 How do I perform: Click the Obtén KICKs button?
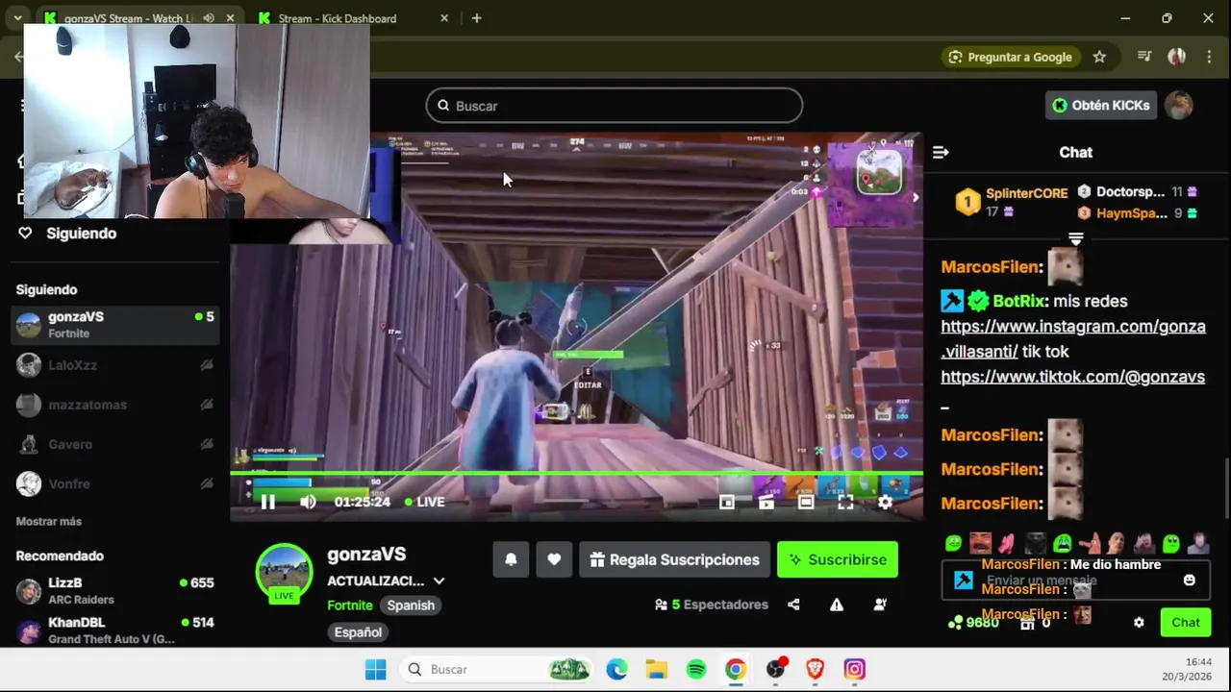[1100, 106]
